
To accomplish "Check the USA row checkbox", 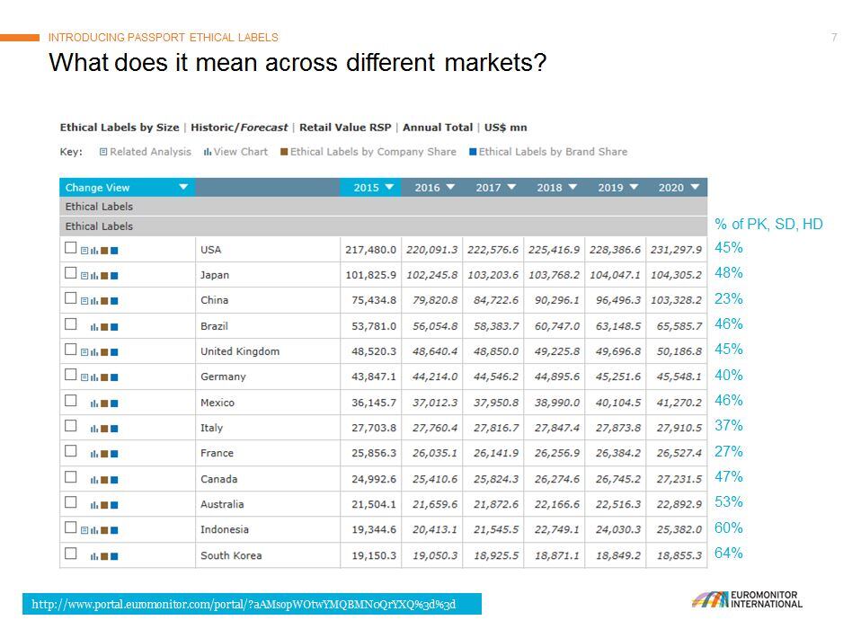I will coord(70,249).
